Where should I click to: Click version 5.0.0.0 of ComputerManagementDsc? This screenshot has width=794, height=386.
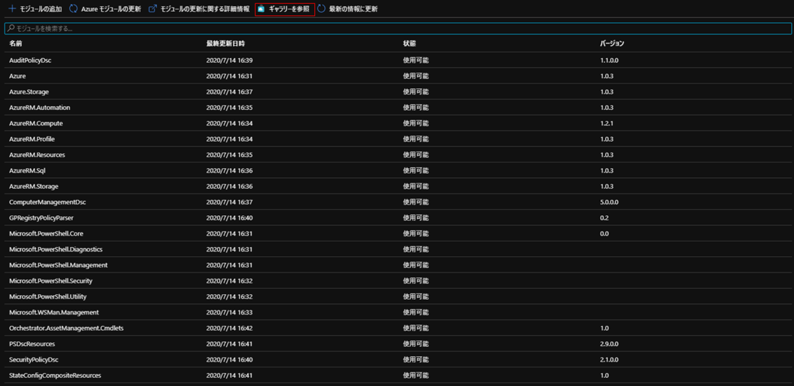tap(609, 202)
